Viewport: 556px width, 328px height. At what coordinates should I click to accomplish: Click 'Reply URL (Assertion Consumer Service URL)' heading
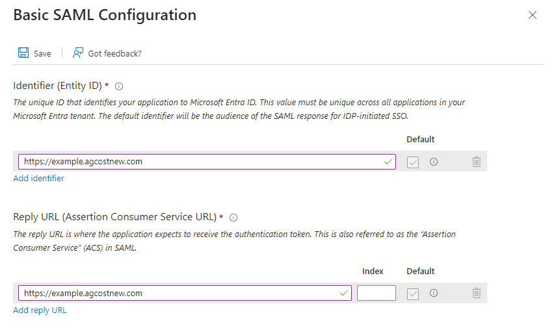coord(115,217)
